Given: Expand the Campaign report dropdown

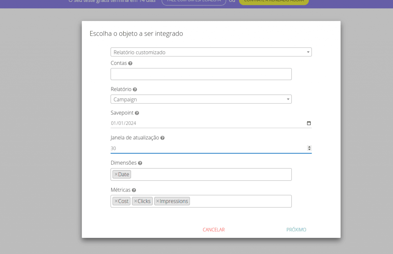Looking at the screenshot, I should coord(201,99).
